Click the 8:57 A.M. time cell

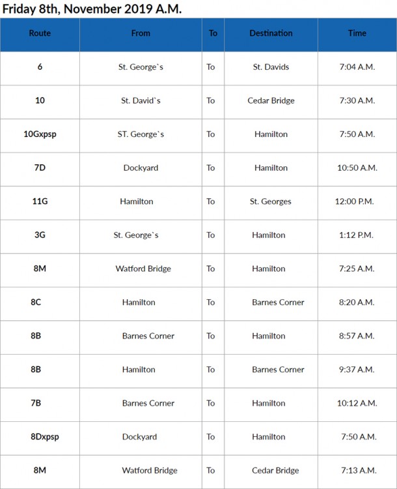(357, 336)
